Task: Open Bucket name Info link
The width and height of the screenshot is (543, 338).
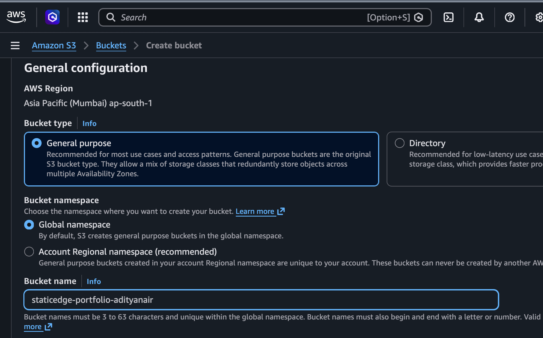Action: click(x=94, y=281)
